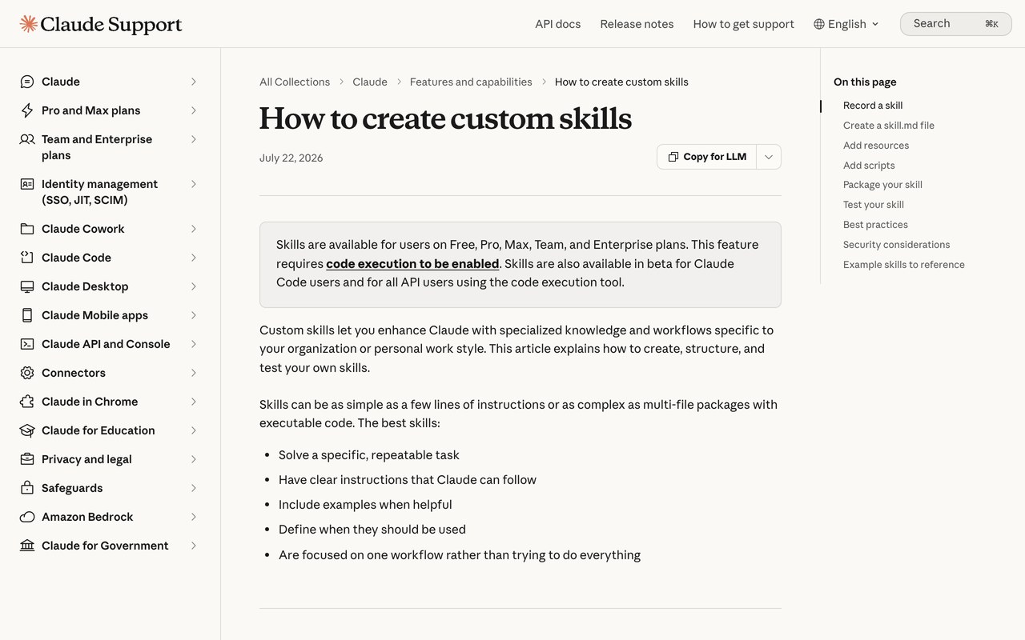Click the folder icon for Claude Cowork
1025x640 pixels.
tap(27, 229)
